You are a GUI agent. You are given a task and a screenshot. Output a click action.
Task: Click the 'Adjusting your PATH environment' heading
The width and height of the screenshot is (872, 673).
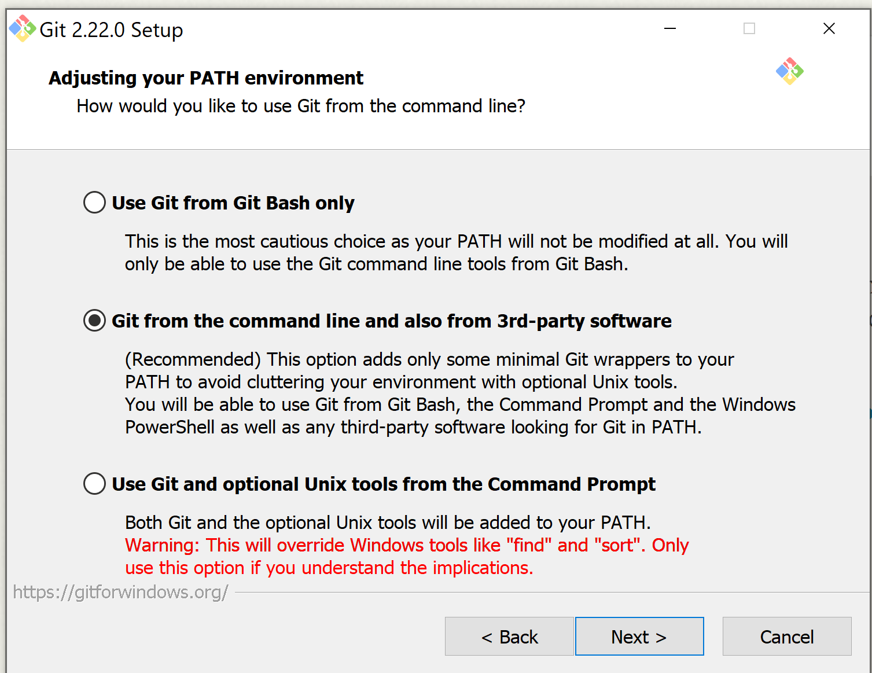206,78
